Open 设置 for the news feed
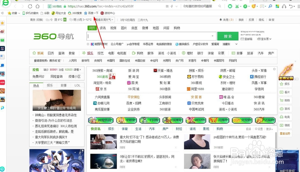 pyautogui.click(x=259, y=129)
